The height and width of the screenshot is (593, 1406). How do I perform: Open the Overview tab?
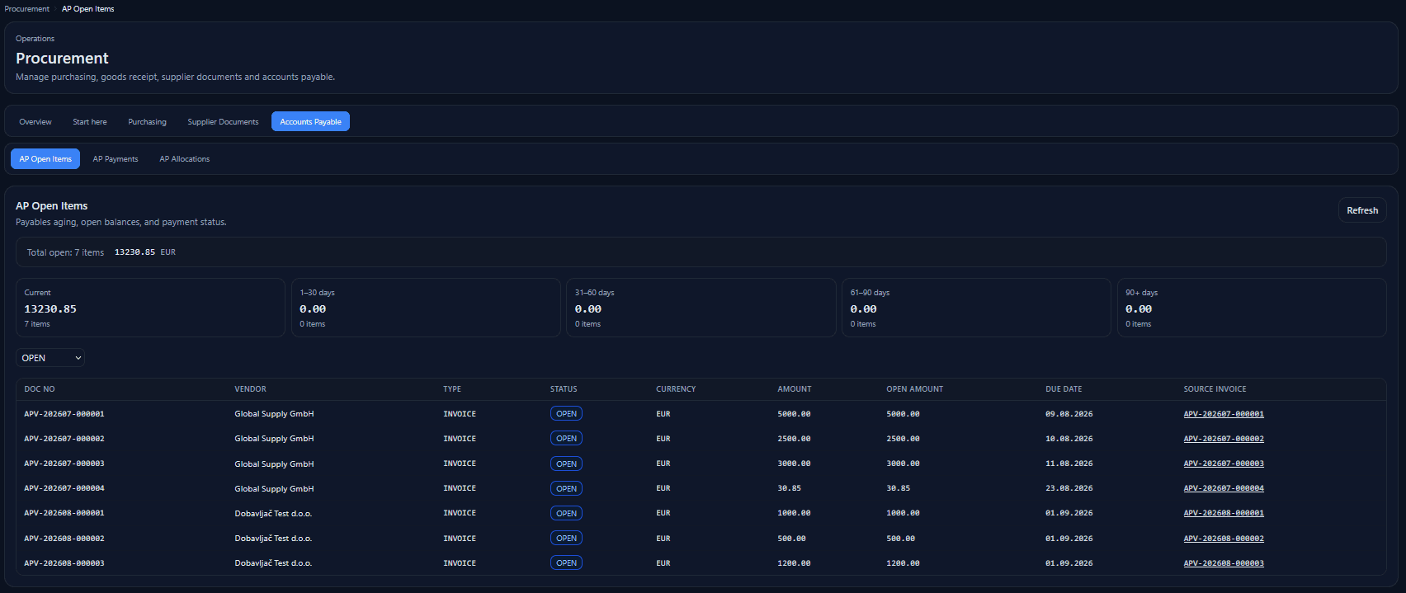pyautogui.click(x=35, y=122)
